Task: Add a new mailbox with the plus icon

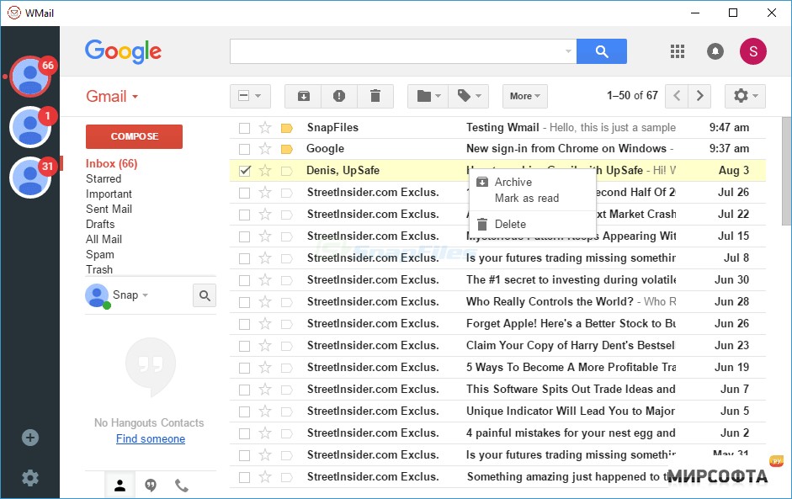Action: pos(30,438)
